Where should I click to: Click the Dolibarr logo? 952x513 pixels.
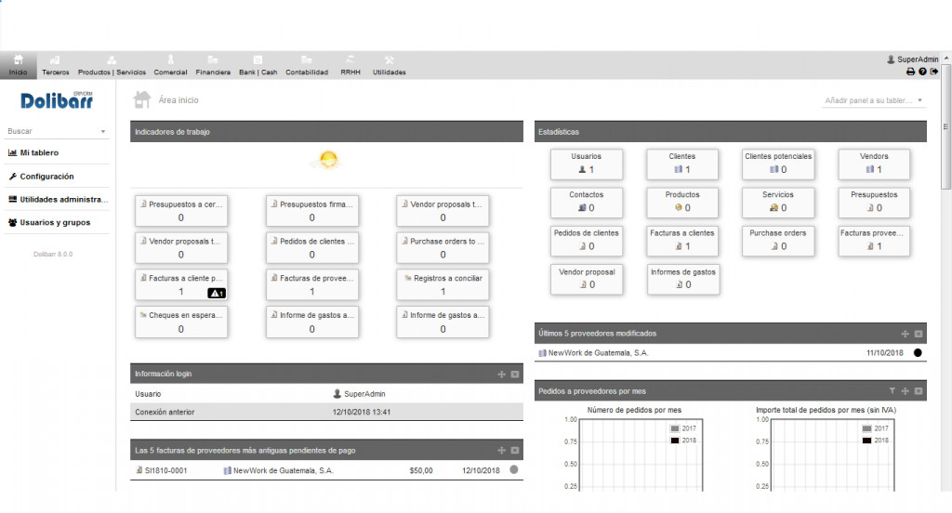(57, 100)
